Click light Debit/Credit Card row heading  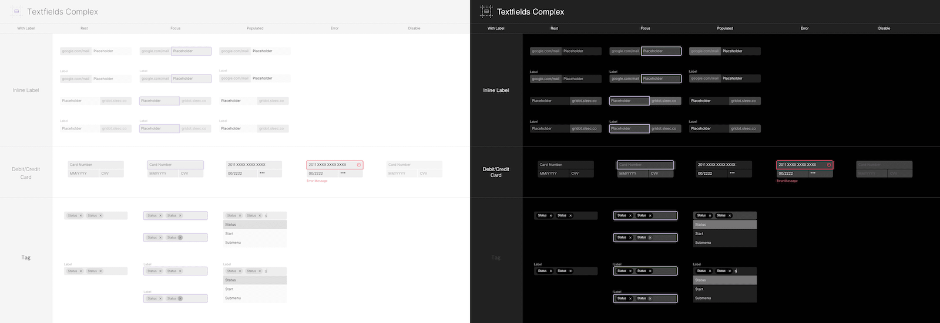tap(26, 173)
